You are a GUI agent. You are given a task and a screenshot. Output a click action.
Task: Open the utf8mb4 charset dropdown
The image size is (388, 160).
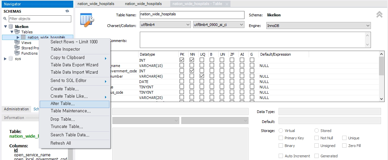click(x=165, y=25)
